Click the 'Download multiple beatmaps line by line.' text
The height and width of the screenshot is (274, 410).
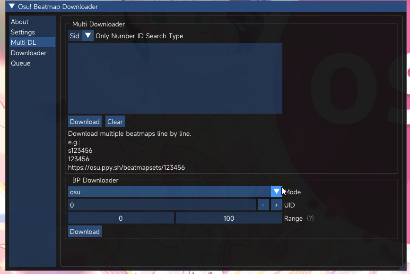point(130,134)
